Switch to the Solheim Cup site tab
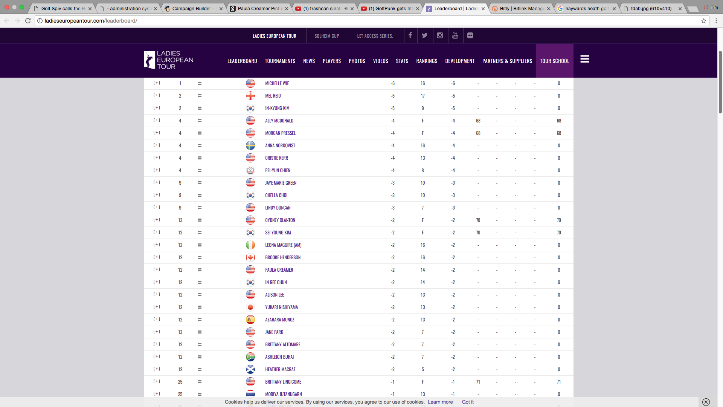Screen dimensions: 723x407 pyautogui.click(x=327, y=36)
